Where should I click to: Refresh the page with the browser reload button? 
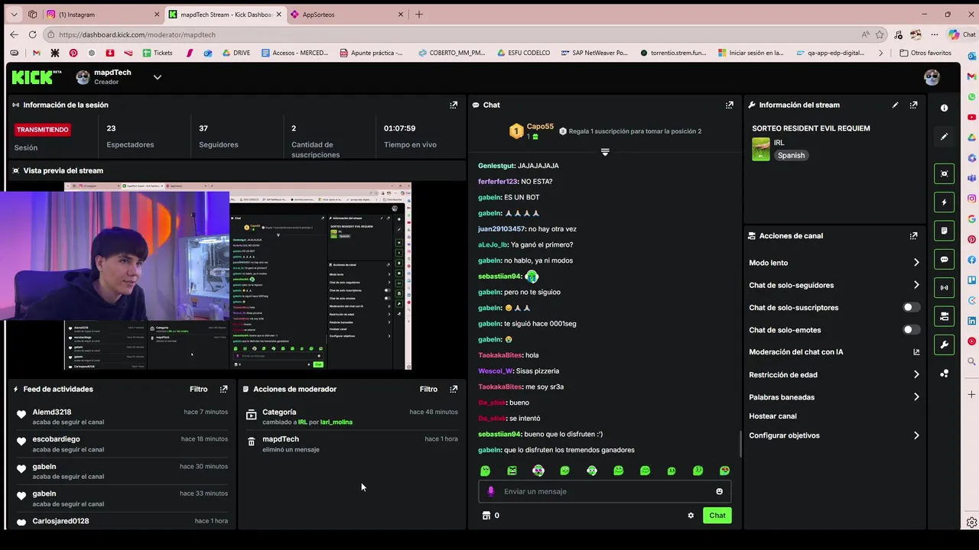click(32, 34)
